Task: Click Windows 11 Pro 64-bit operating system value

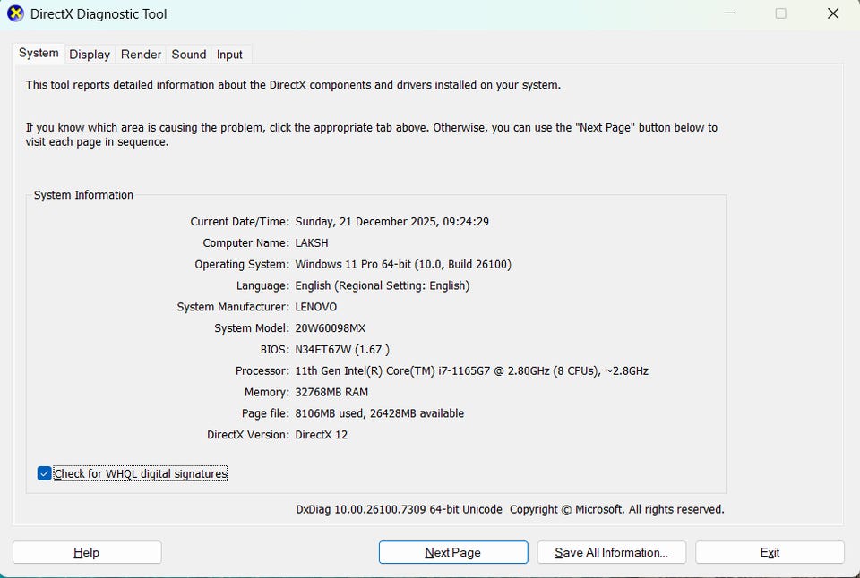Action: [x=403, y=264]
